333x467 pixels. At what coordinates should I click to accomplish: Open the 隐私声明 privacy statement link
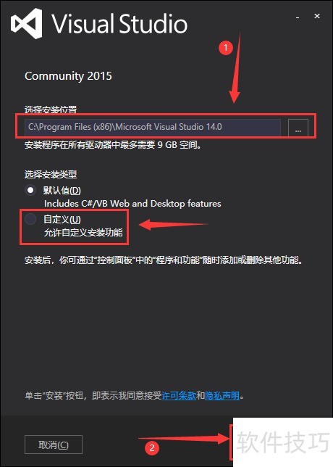pyautogui.click(x=222, y=395)
